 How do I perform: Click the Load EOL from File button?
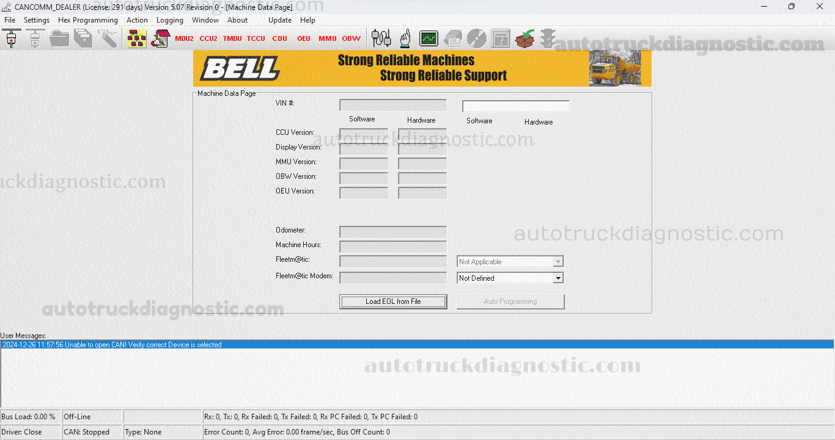[393, 301]
